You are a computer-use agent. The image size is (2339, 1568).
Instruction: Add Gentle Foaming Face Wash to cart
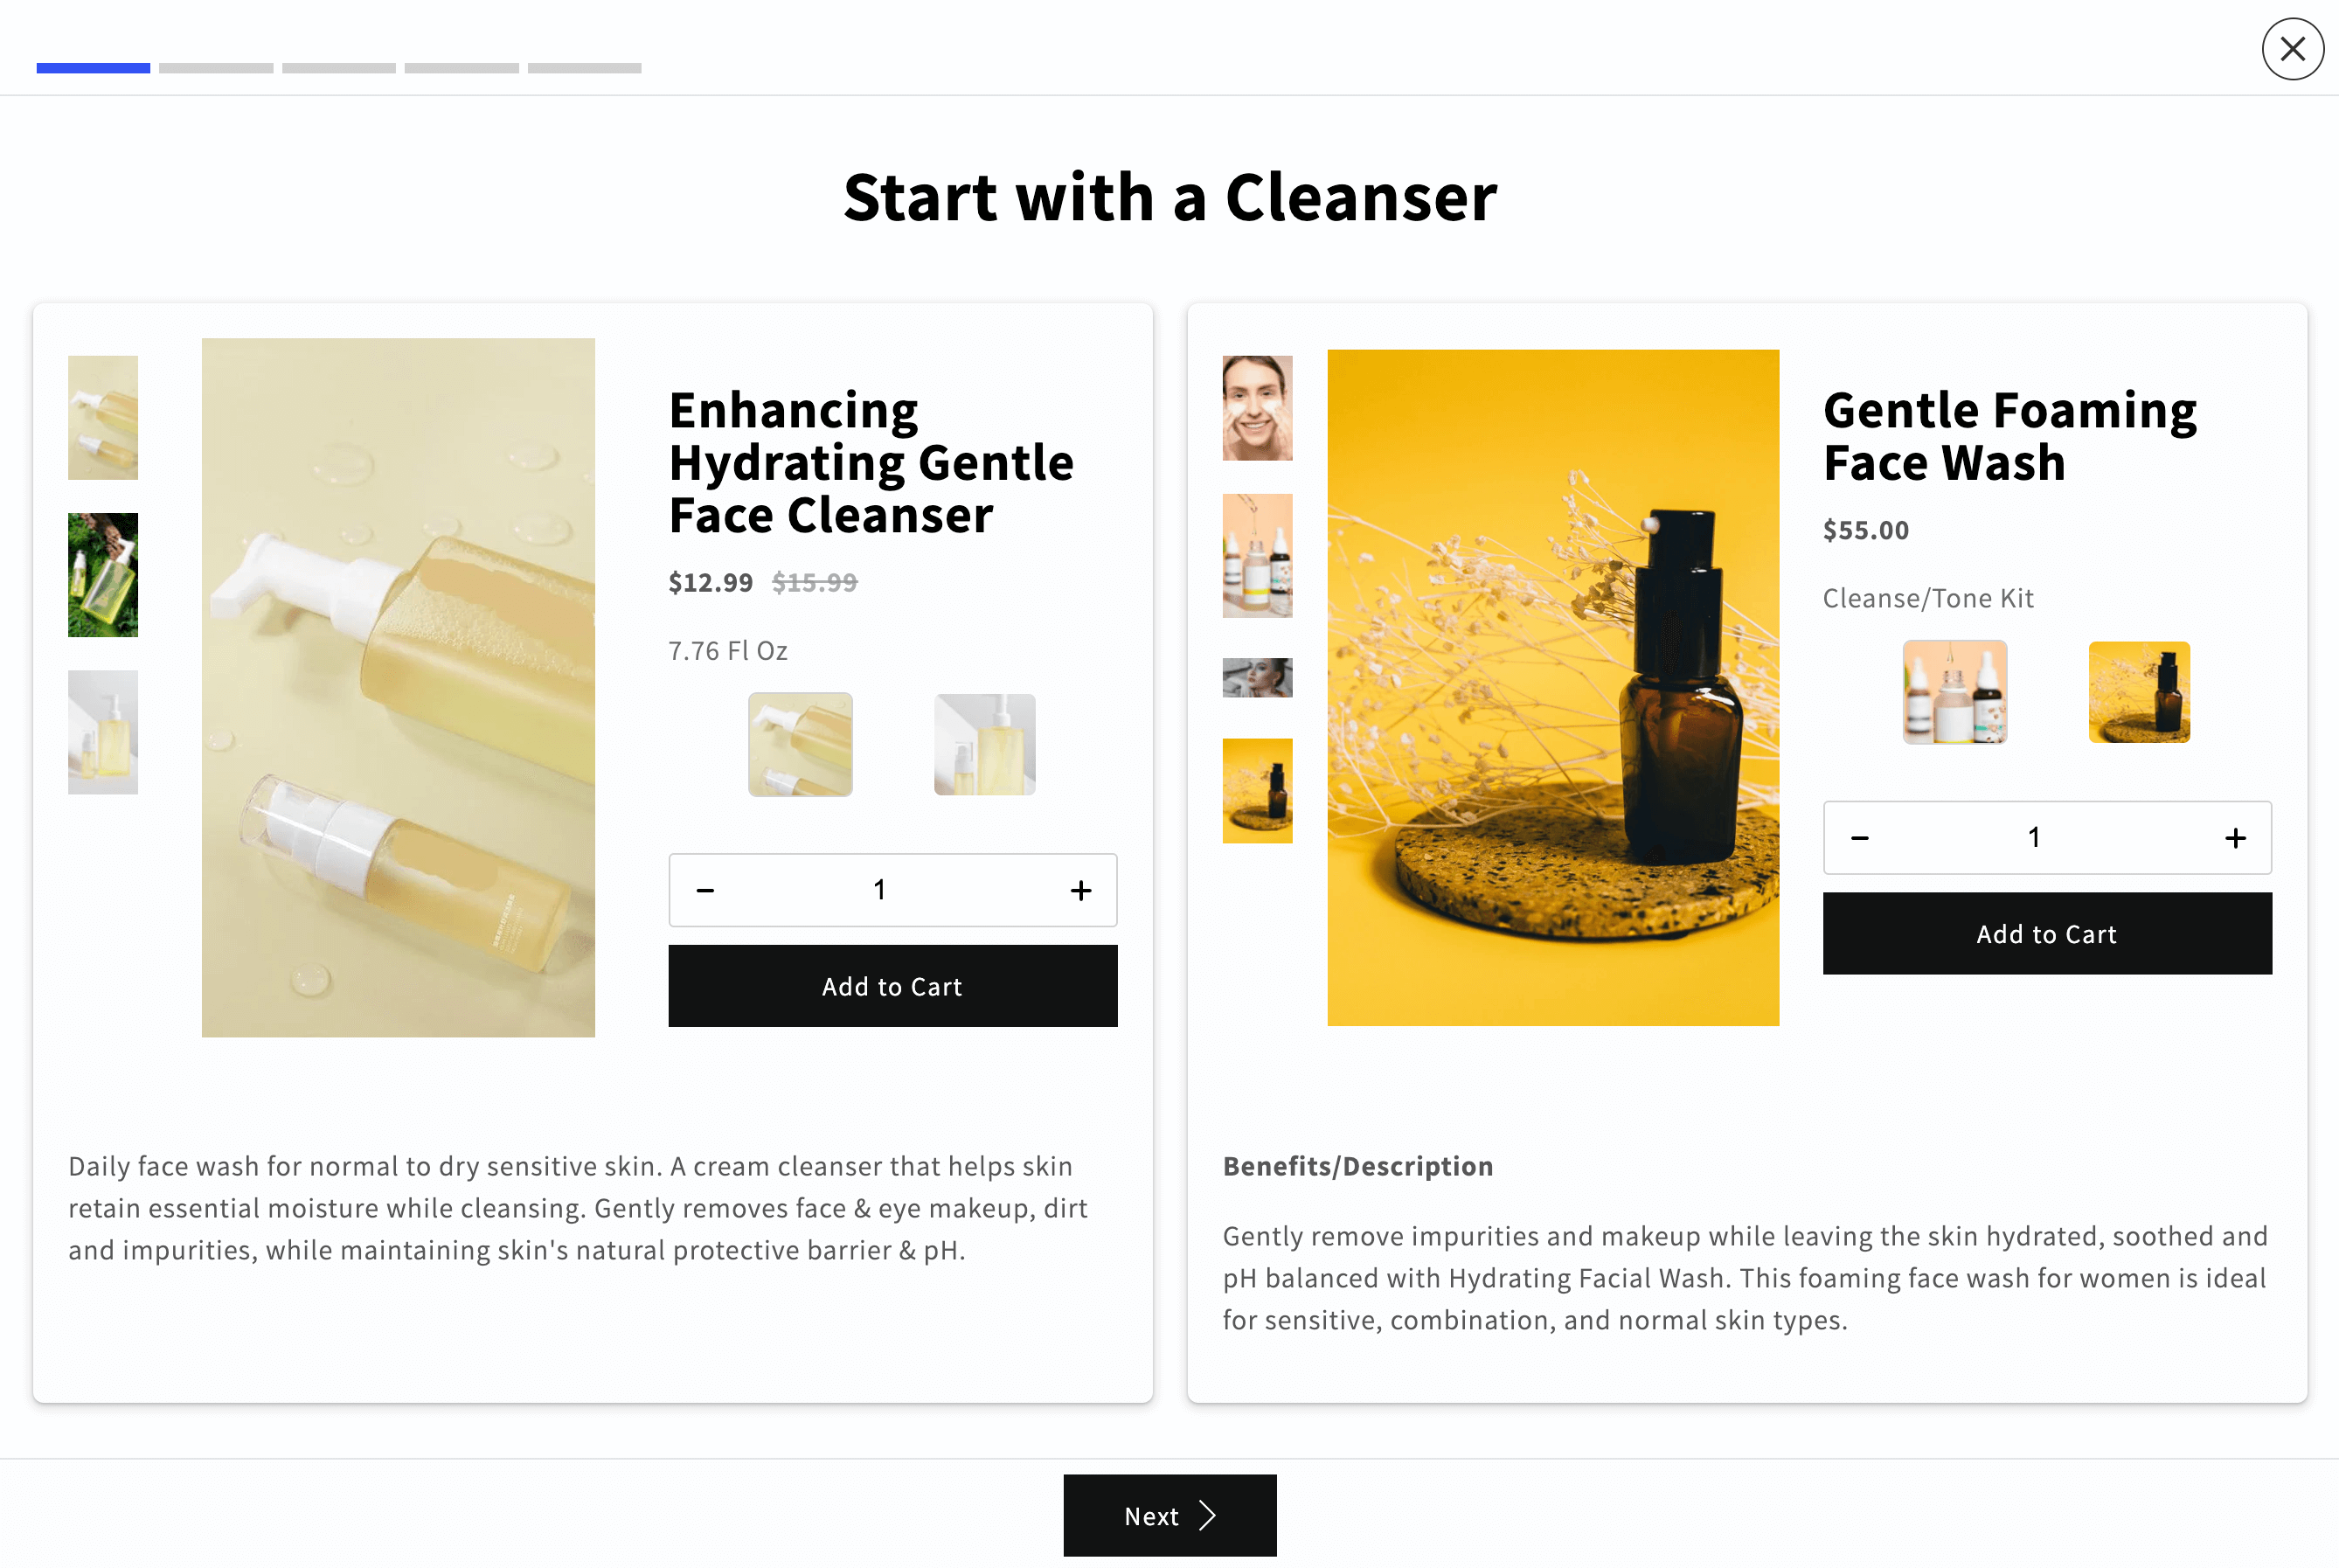click(2046, 933)
